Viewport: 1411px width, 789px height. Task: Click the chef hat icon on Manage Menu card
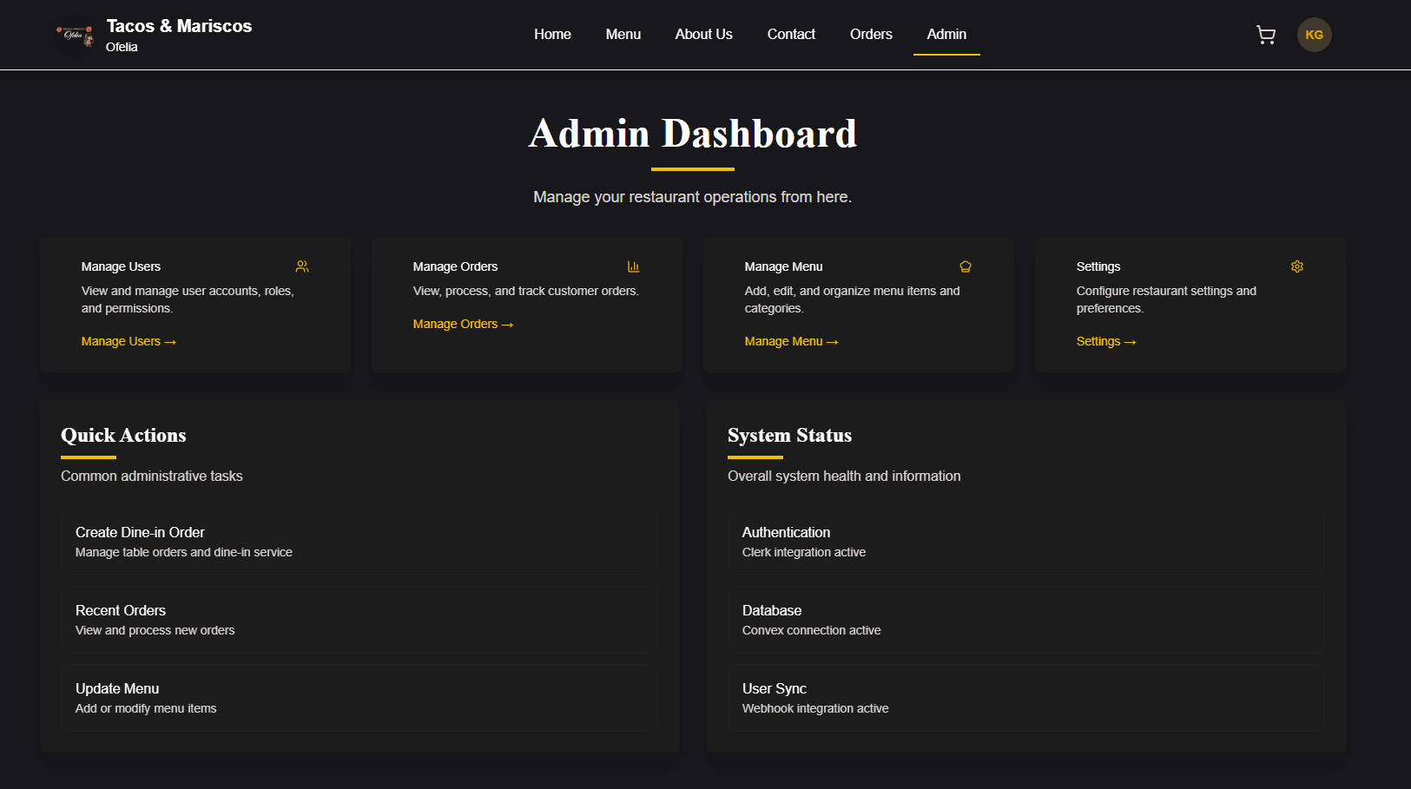click(x=965, y=266)
